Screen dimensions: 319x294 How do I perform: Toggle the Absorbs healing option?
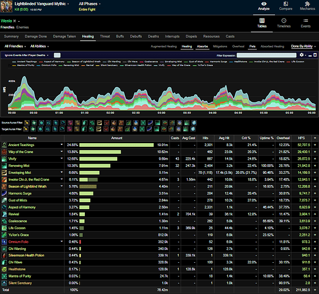click(x=202, y=47)
